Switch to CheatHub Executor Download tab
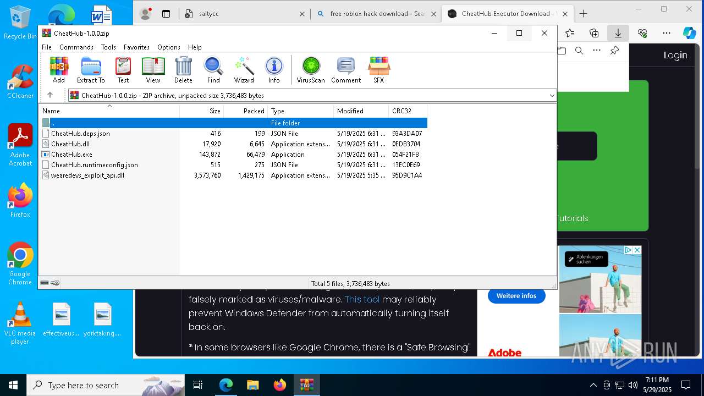Viewport: 704px width, 396px height. (x=506, y=14)
